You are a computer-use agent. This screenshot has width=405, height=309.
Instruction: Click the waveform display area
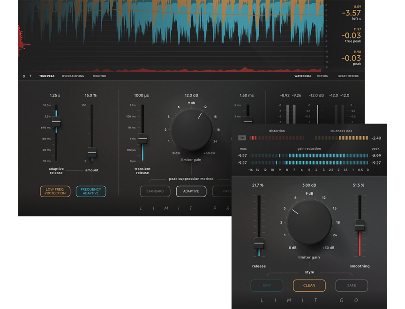[x=172, y=36]
